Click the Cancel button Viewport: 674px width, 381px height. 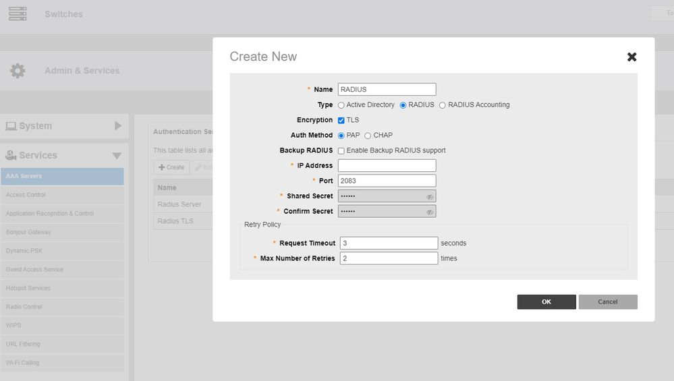[607, 301]
